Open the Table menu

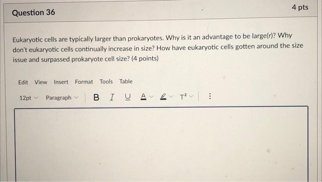[x=126, y=81]
